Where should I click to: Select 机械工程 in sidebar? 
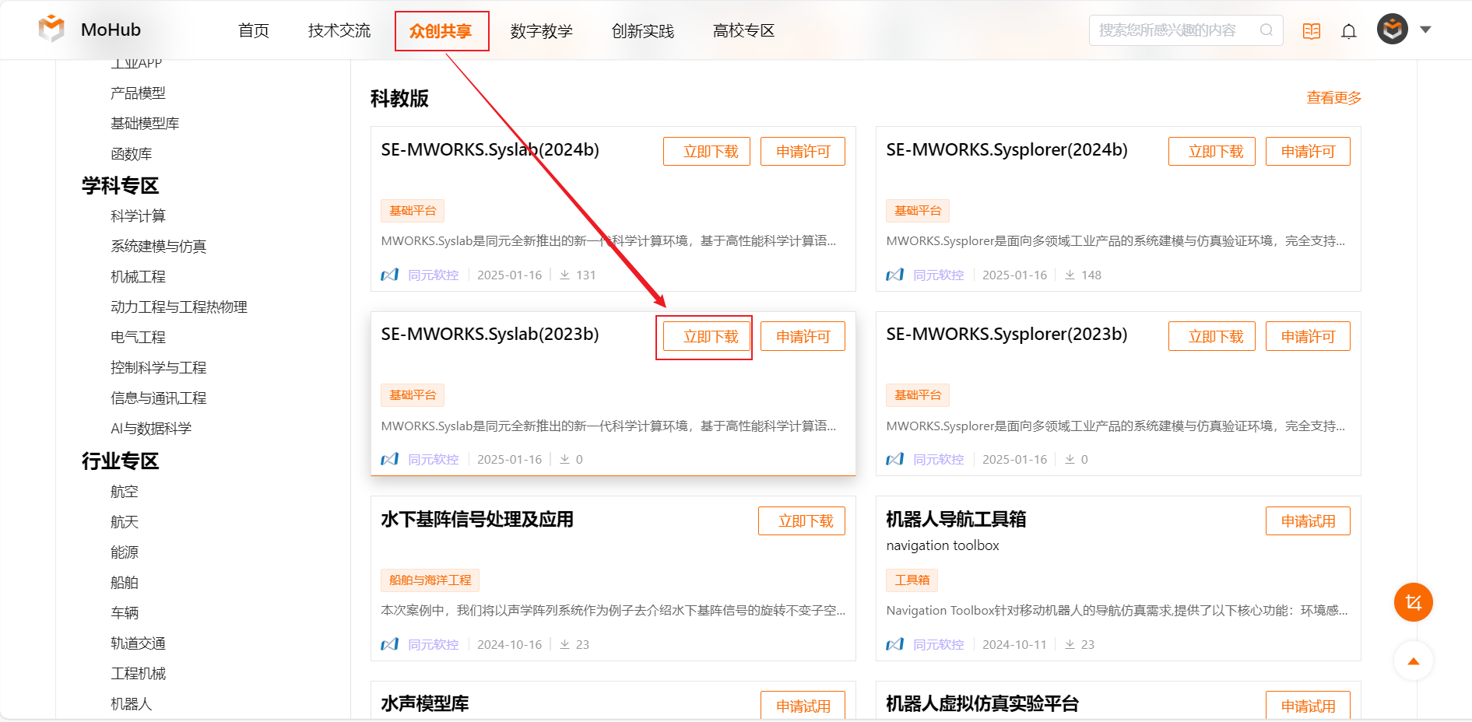click(x=138, y=276)
